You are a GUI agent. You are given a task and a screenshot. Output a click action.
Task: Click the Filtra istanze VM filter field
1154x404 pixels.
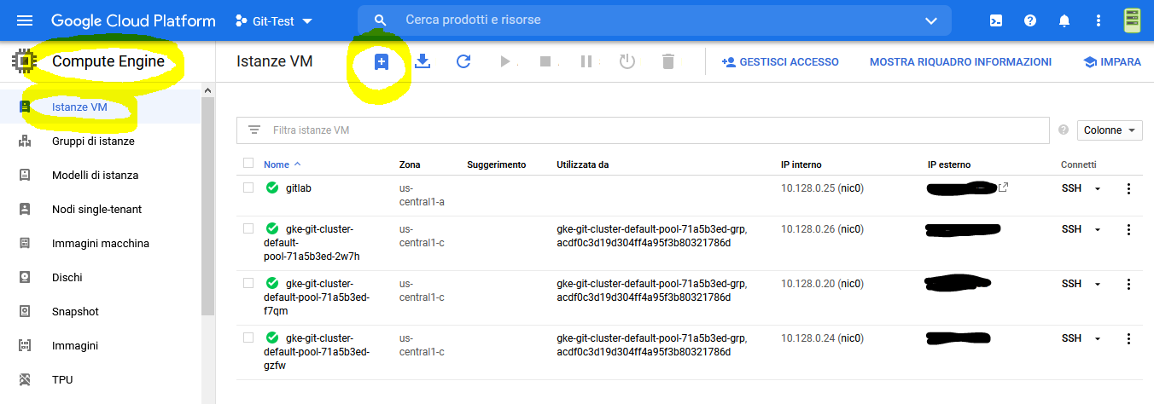point(642,130)
